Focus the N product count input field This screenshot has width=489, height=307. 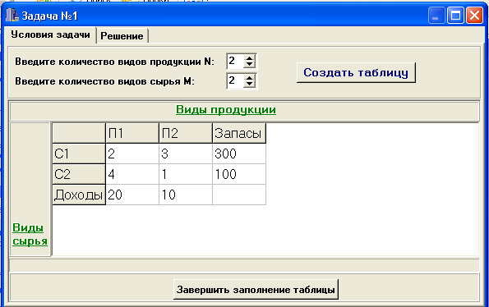point(235,61)
